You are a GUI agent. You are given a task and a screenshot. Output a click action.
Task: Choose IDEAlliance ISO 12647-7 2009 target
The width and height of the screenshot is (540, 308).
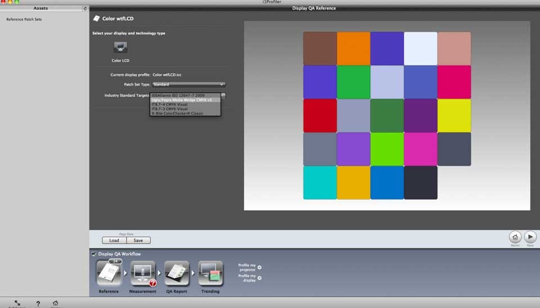(185, 96)
